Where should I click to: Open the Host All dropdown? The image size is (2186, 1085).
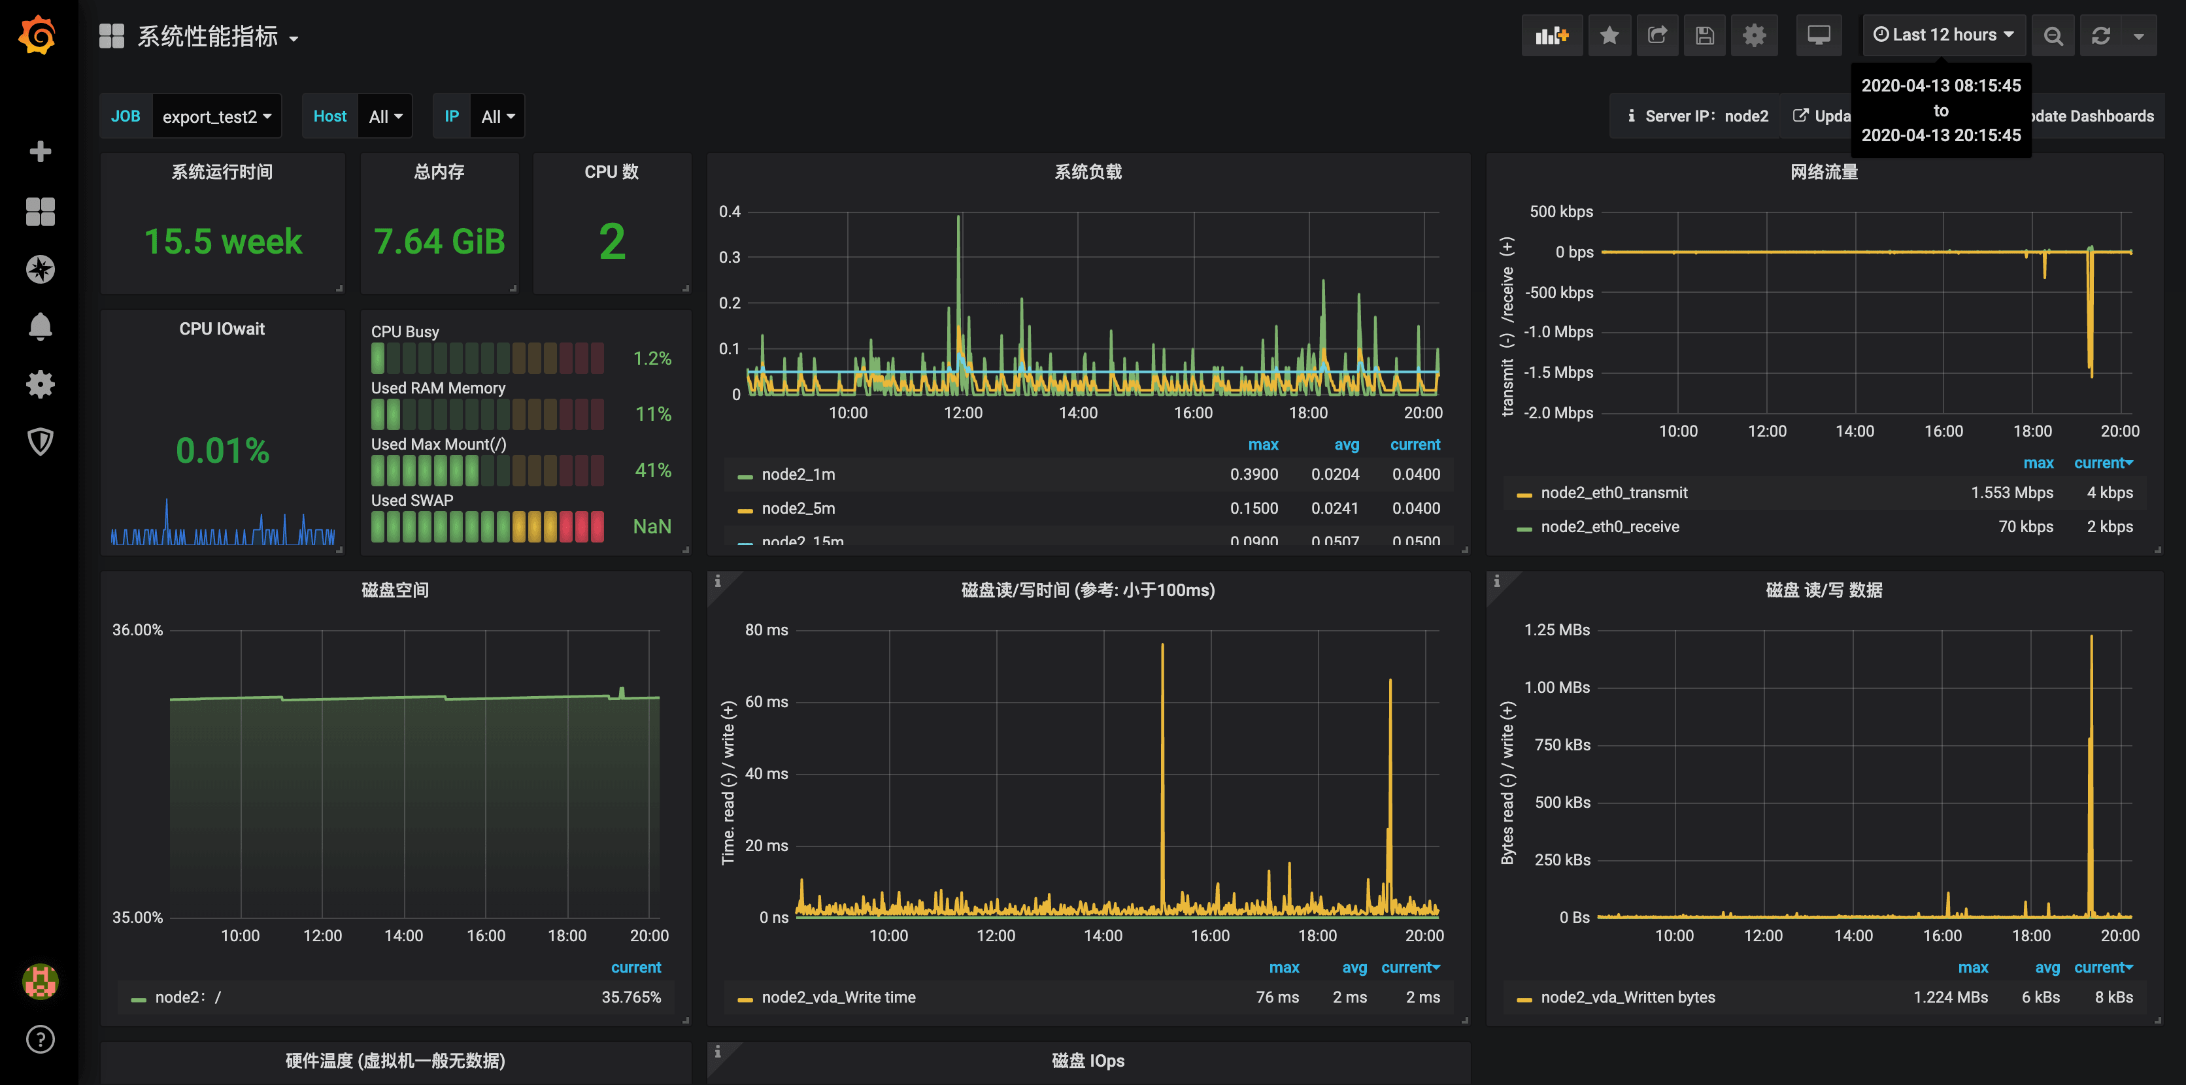[385, 116]
